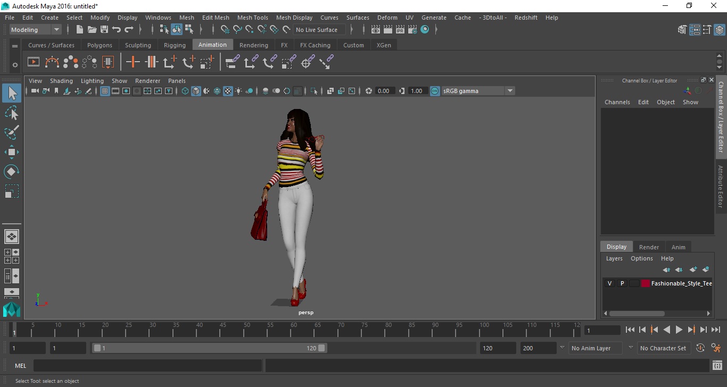Image resolution: width=727 pixels, height=387 pixels.
Task: Activate the Scale tool
Action: [12, 191]
